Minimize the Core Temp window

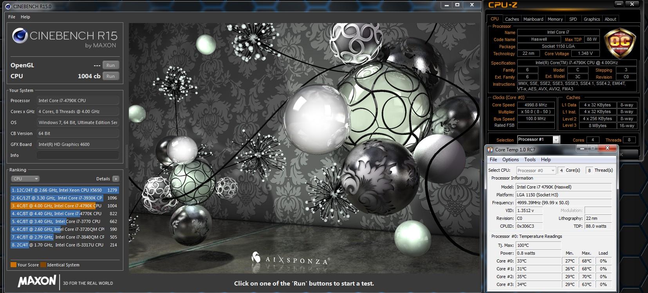point(581,148)
